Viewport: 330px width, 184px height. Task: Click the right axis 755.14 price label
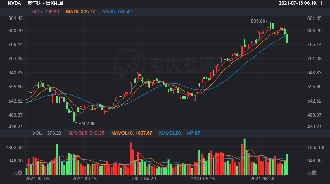click(314, 45)
